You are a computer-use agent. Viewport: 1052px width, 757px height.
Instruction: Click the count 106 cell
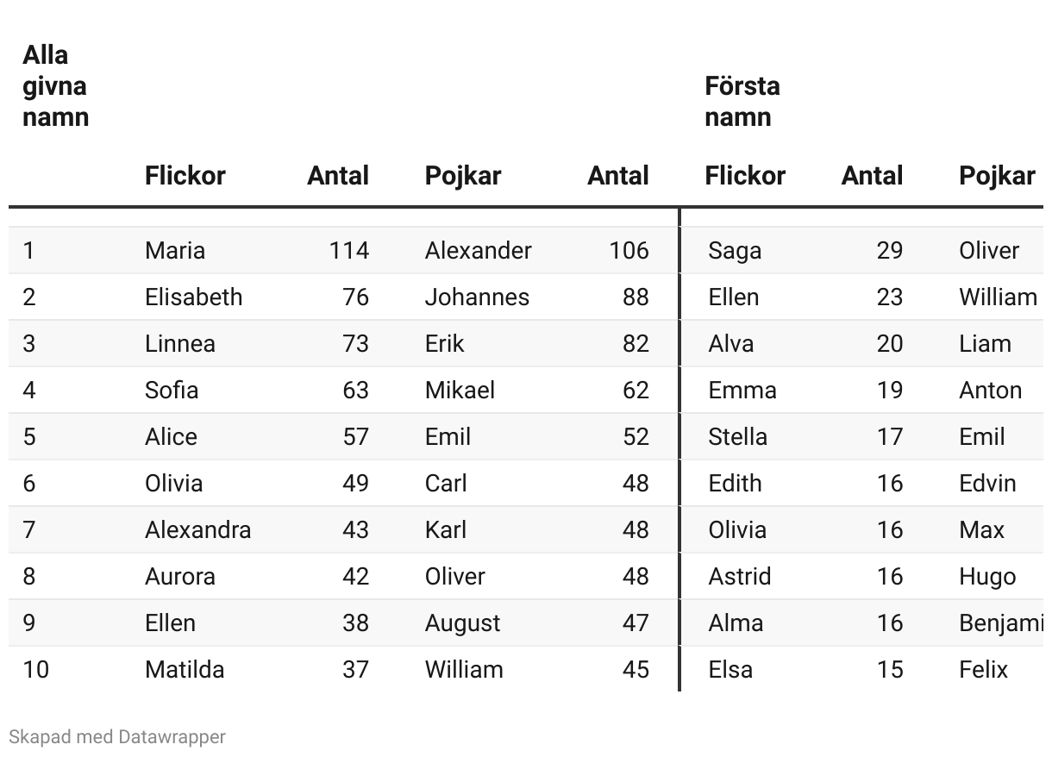629,251
